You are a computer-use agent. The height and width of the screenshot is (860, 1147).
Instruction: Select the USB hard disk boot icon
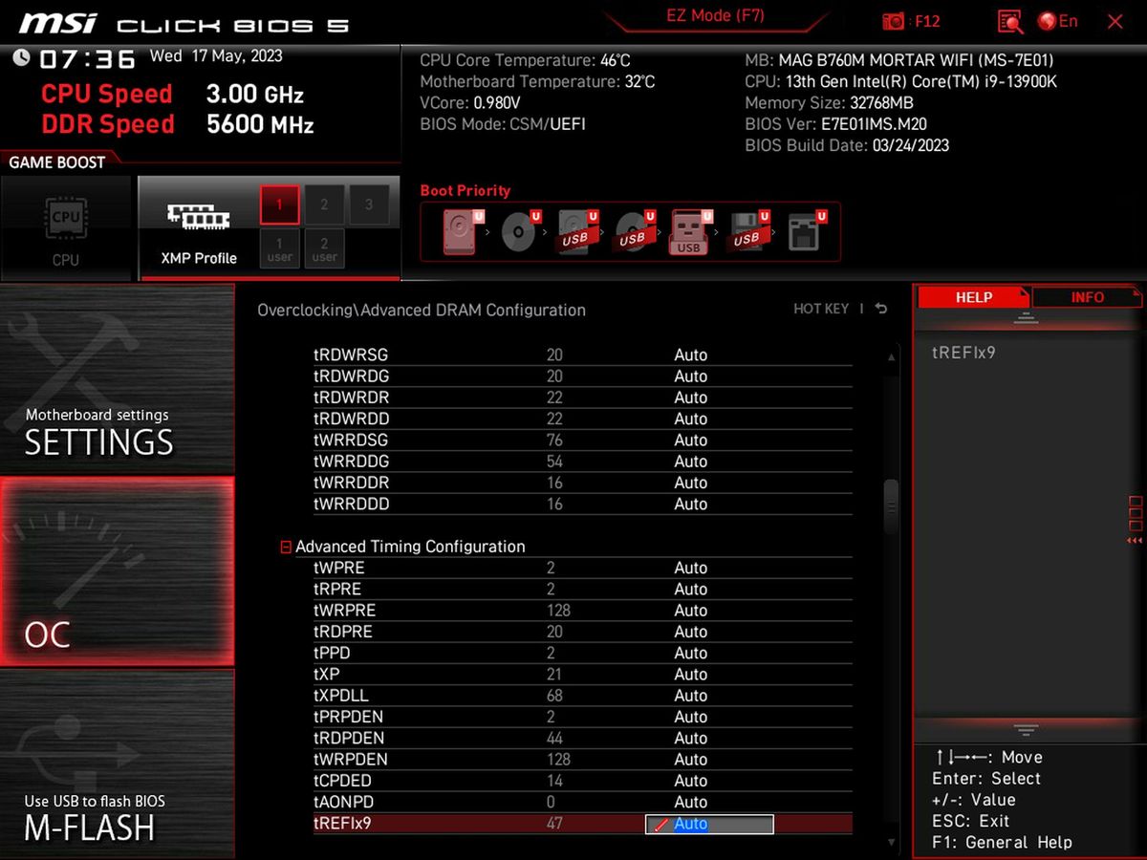tap(576, 232)
